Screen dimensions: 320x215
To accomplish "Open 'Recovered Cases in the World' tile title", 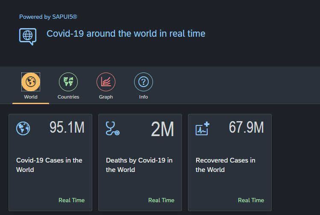I will point(226,165).
